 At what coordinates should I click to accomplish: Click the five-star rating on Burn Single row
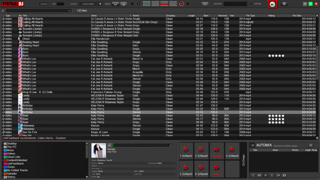(x=276, y=56)
